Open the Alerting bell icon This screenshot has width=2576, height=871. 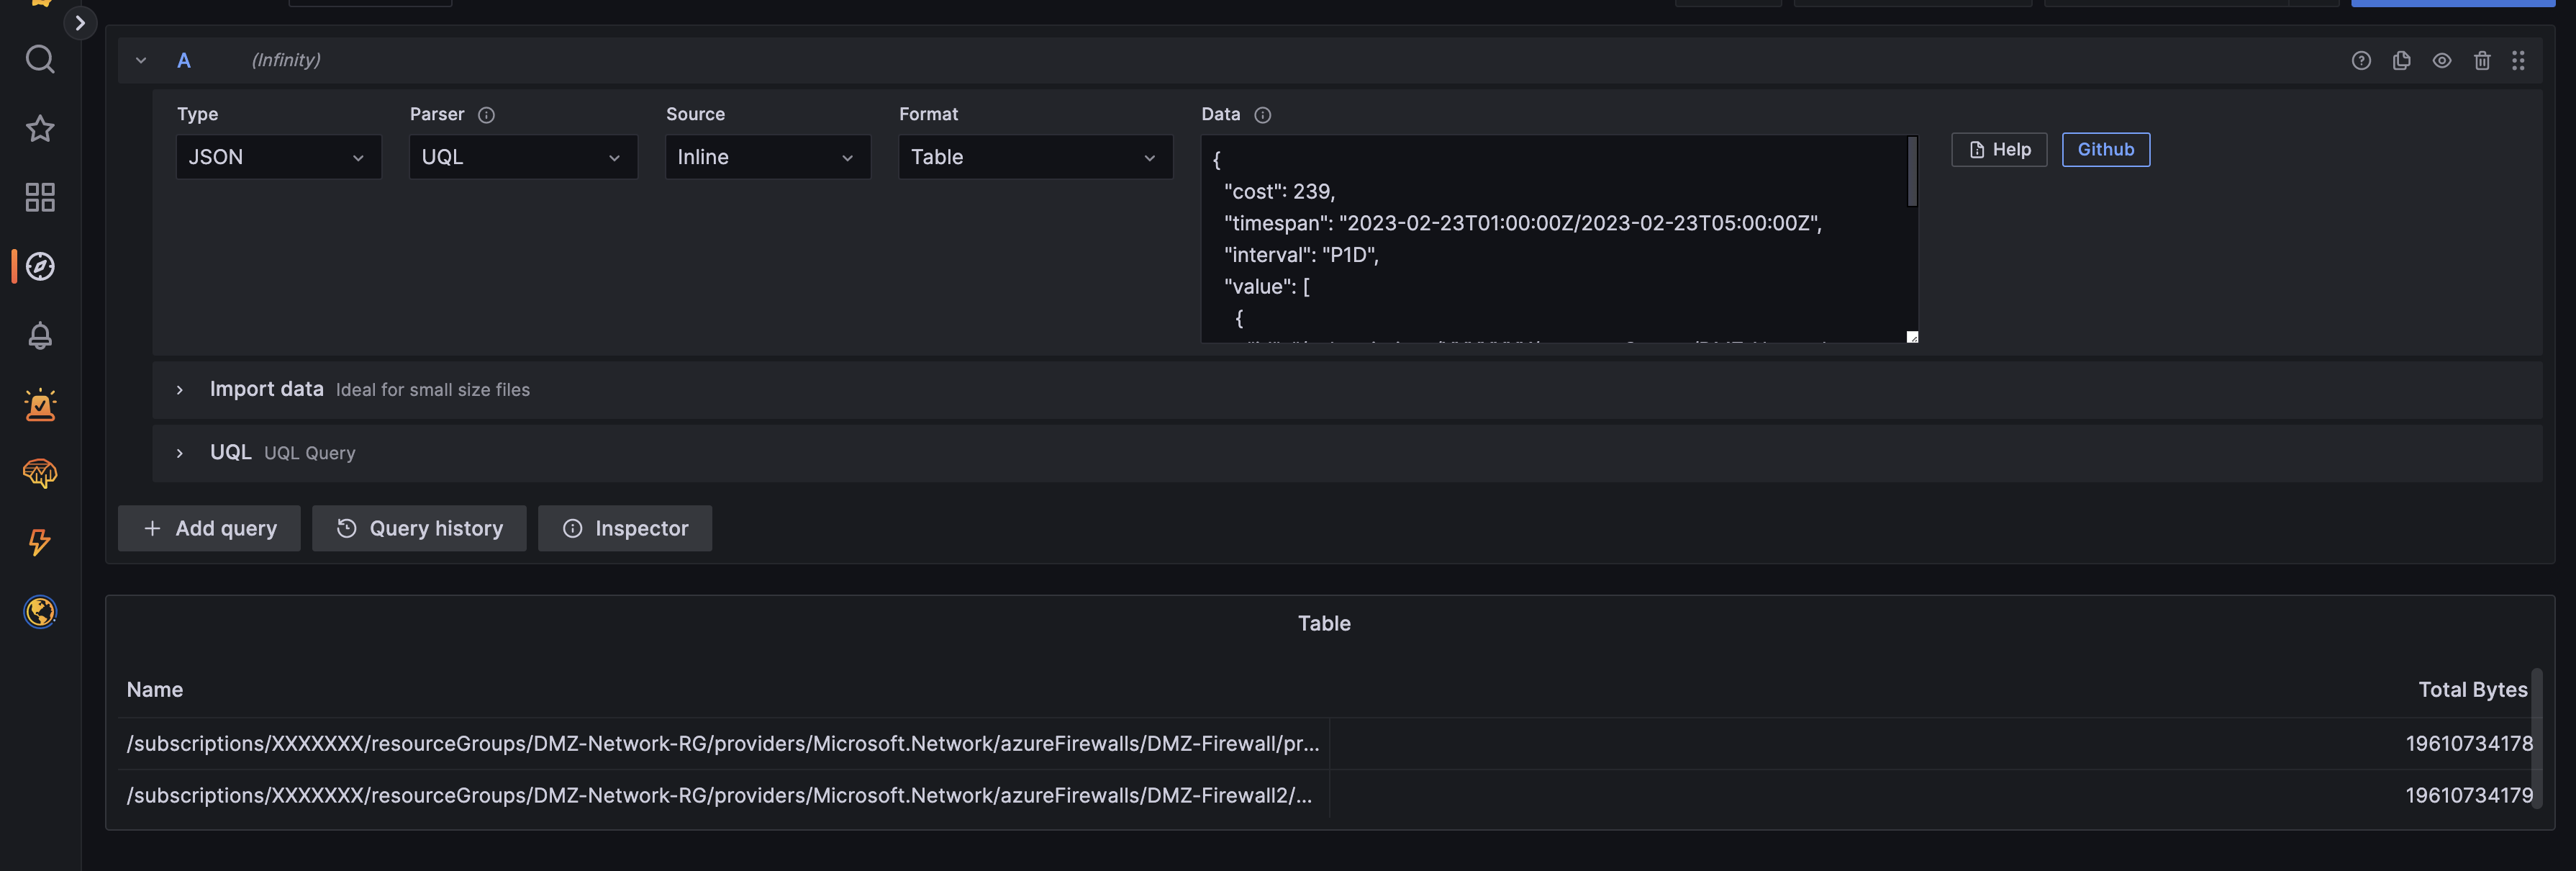coord(40,336)
